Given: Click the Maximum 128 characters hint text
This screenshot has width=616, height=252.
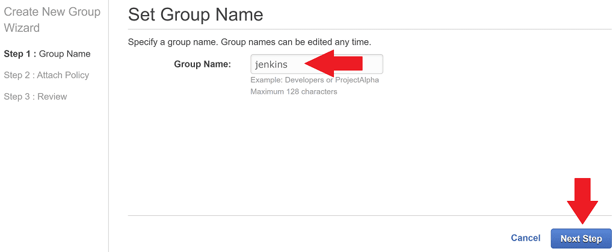Looking at the screenshot, I should point(294,92).
